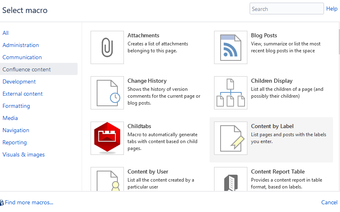Image resolution: width=340 pixels, height=212 pixels.
Task: Click 'Provides a content report' description
Action: tap(286, 184)
